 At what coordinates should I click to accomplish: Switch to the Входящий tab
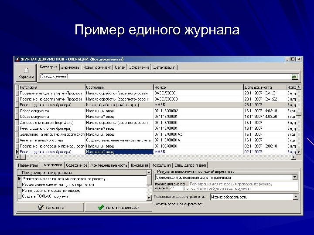click(140, 165)
